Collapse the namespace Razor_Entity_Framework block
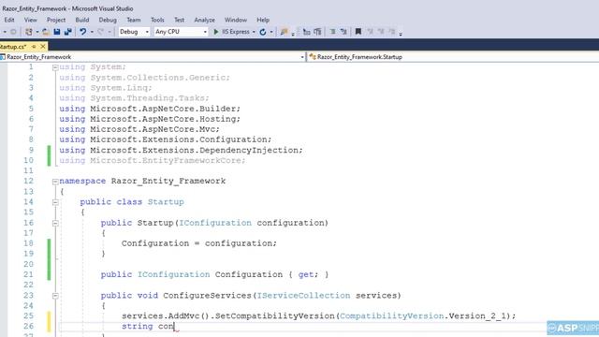The height and width of the screenshot is (337, 599). click(x=55, y=182)
